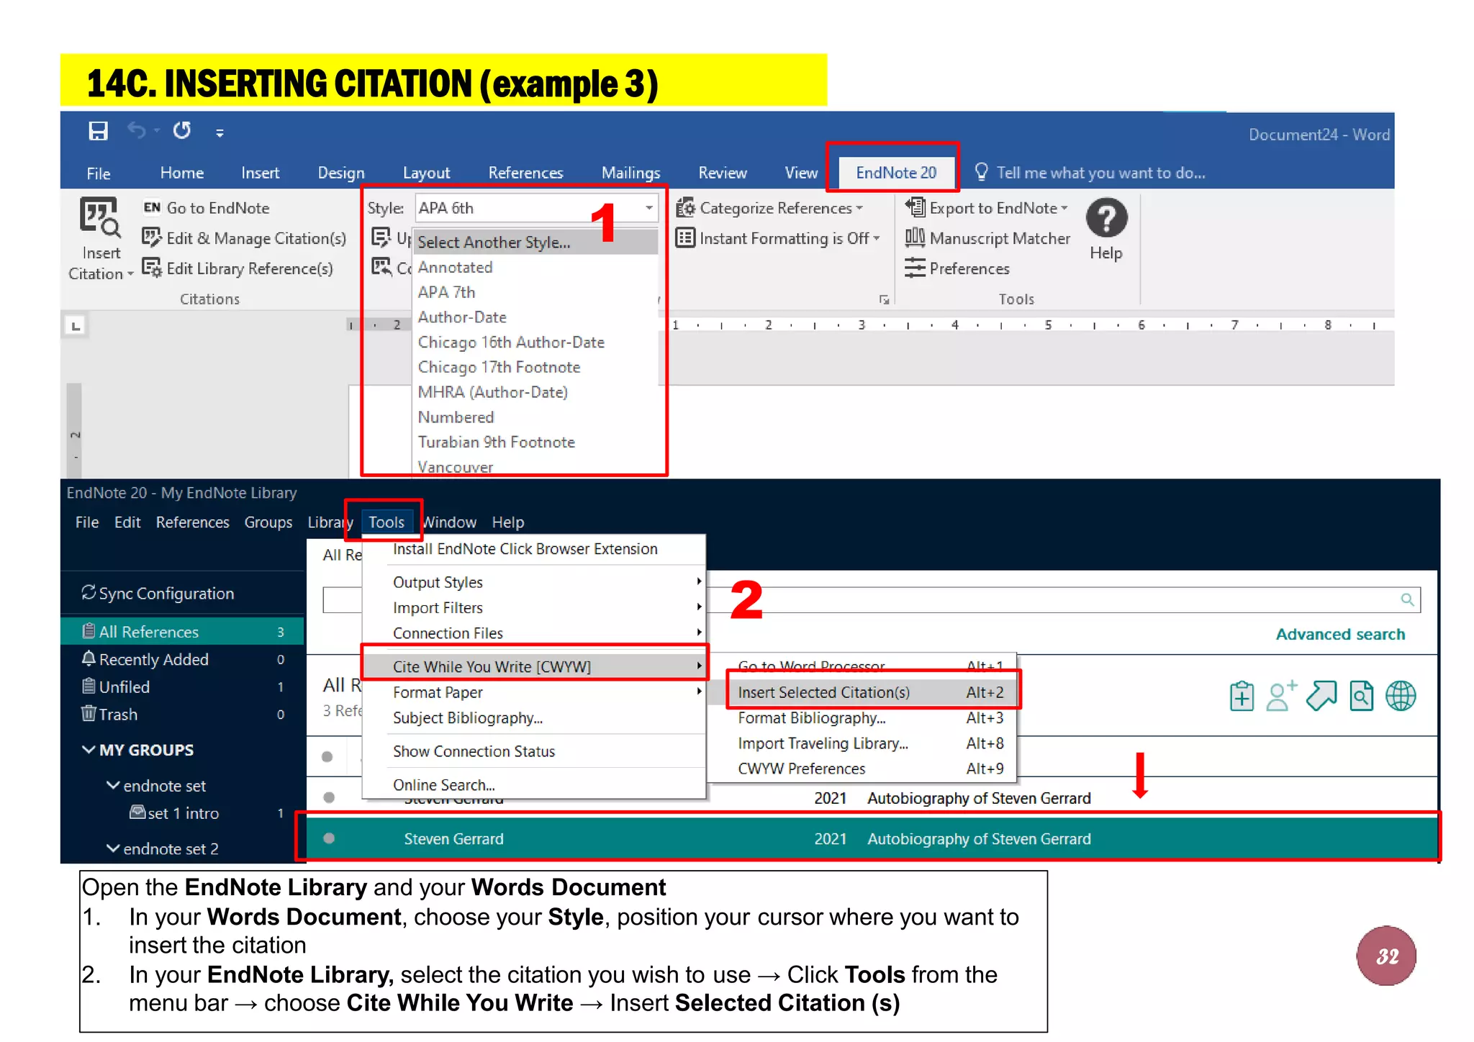Click the Advanced search link
The width and height of the screenshot is (1474, 1042).
(1339, 634)
